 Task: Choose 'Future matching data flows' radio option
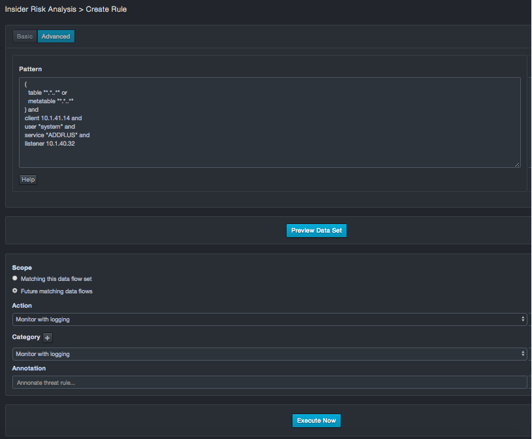pyautogui.click(x=15, y=291)
